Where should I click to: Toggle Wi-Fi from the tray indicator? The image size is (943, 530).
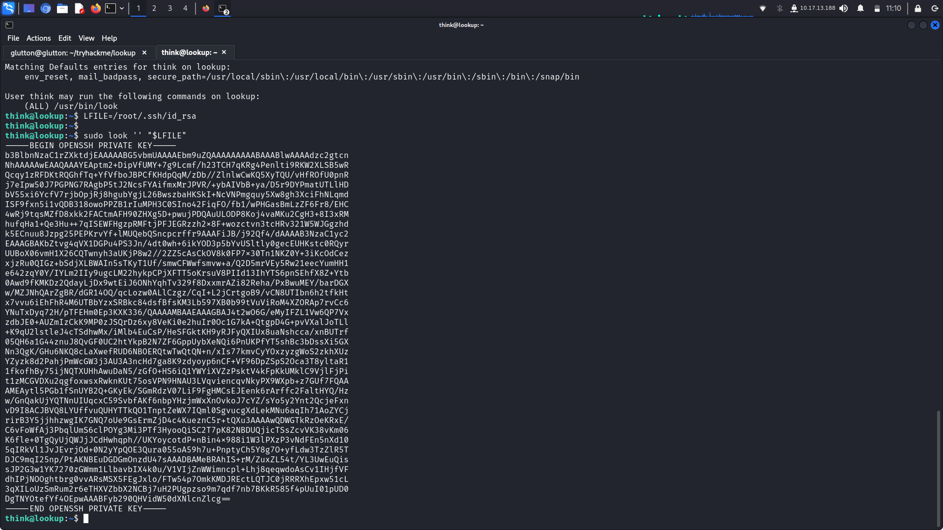[762, 8]
